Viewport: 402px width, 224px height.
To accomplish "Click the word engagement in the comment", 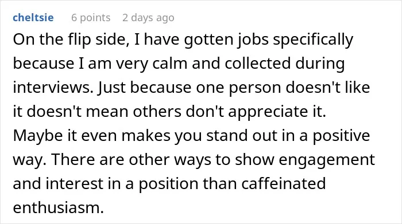I will coord(327,160).
